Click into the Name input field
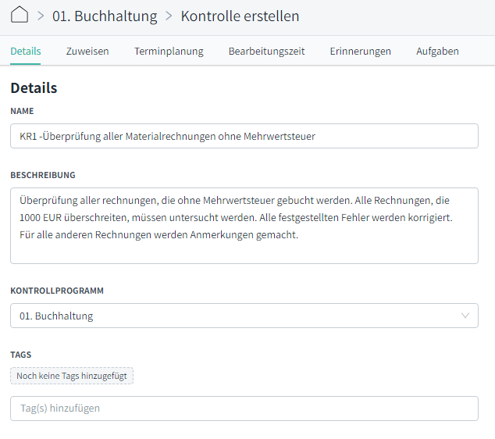 click(x=244, y=136)
